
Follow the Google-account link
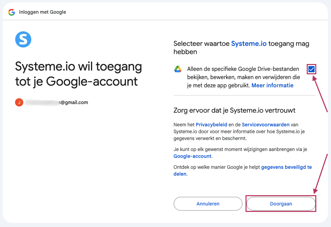pos(193,156)
